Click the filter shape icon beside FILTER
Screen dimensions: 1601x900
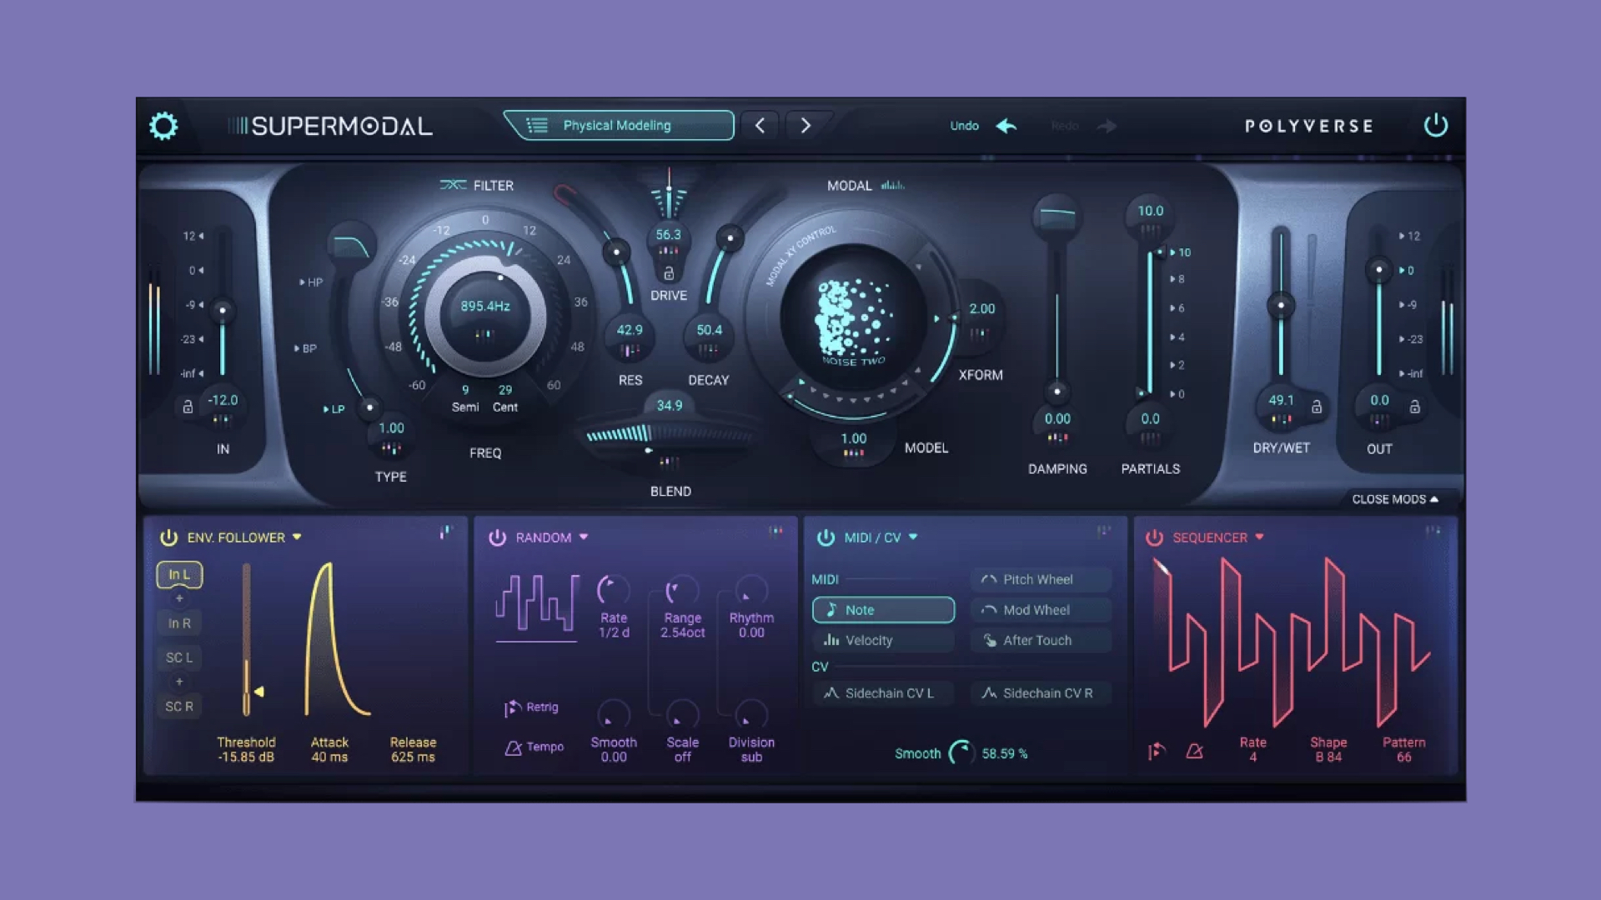pyautogui.click(x=453, y=185)
